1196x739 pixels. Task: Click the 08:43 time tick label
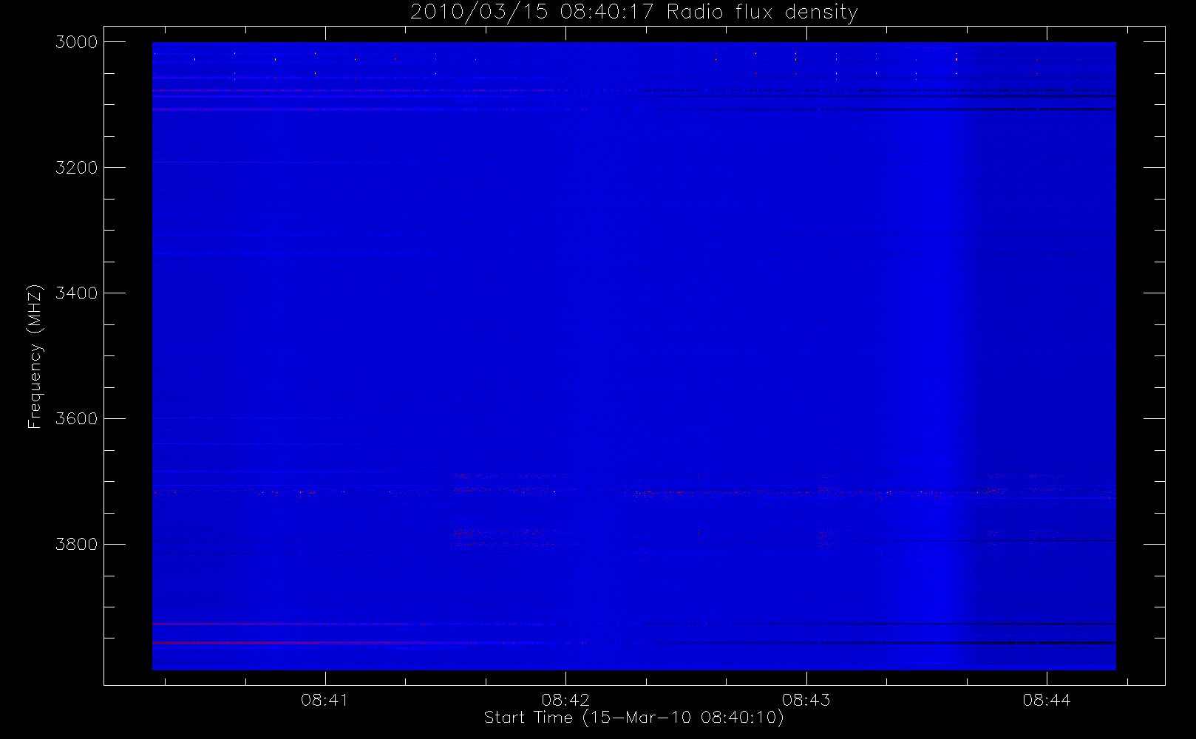pos(806,700)
